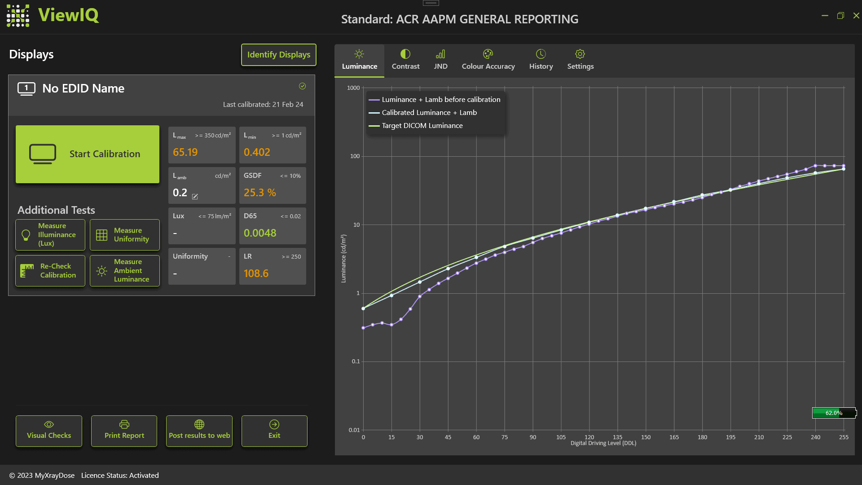The width and height of the screenshot is (862, 485).
Task: Toggle the display status checkmark circle
Action: click(x=303, y=86)
